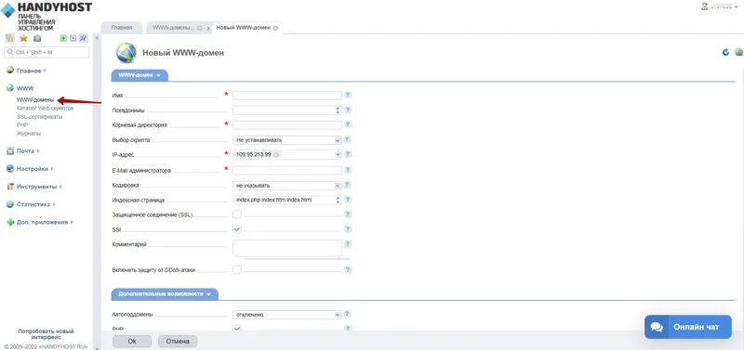This screenshot has height=350, width=744.
Task: Click the pin sidebar icon
Action: 83,38
